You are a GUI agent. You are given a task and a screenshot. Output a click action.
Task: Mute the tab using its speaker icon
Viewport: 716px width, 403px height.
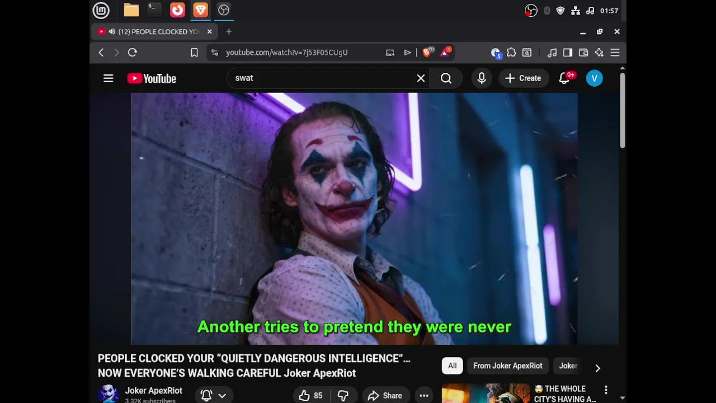pos(112,32)
